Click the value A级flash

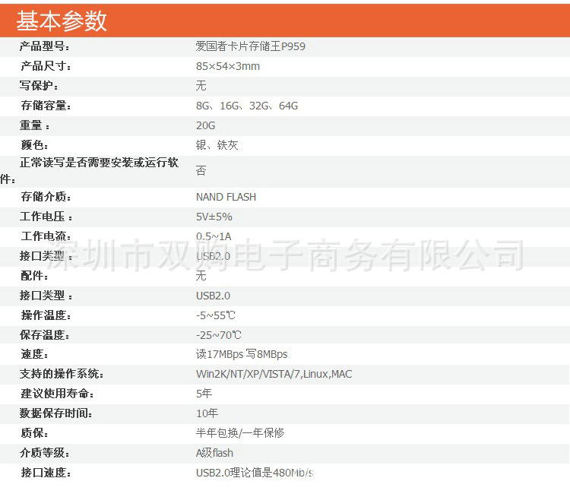click(x=214, y=453)
